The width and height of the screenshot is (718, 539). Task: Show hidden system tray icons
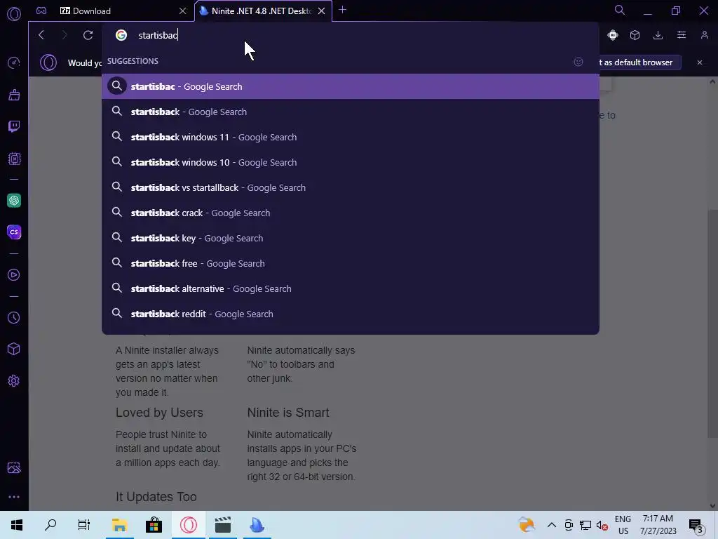click(551, 525)
